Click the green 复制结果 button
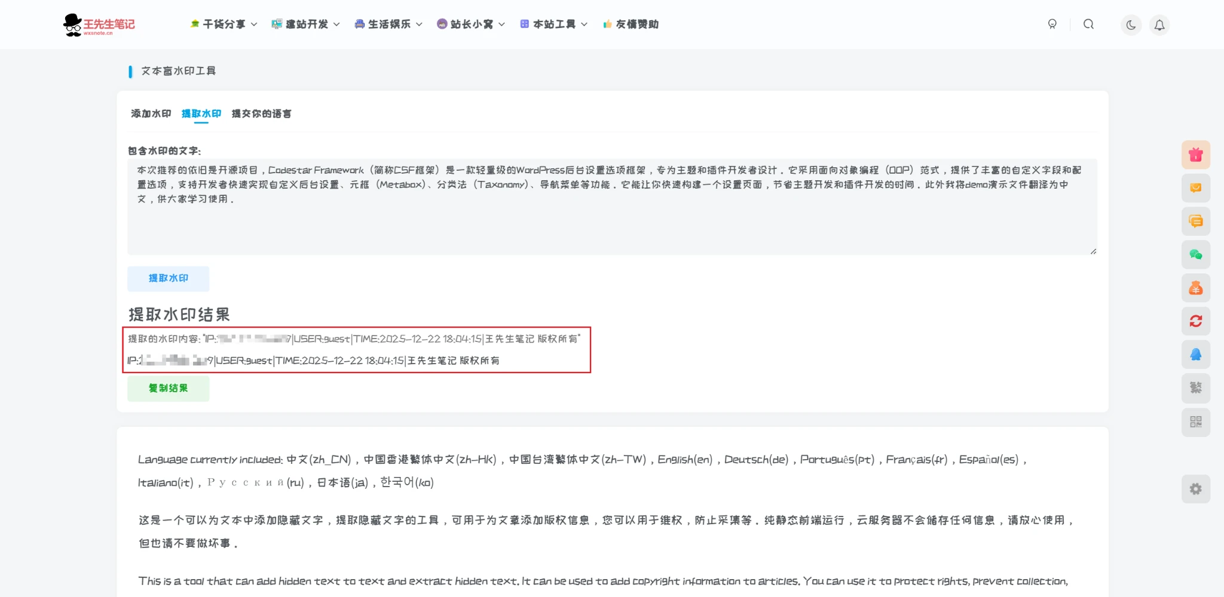Image resolution: width=1224 pixels, height=597 pixels. pos(168,389)
